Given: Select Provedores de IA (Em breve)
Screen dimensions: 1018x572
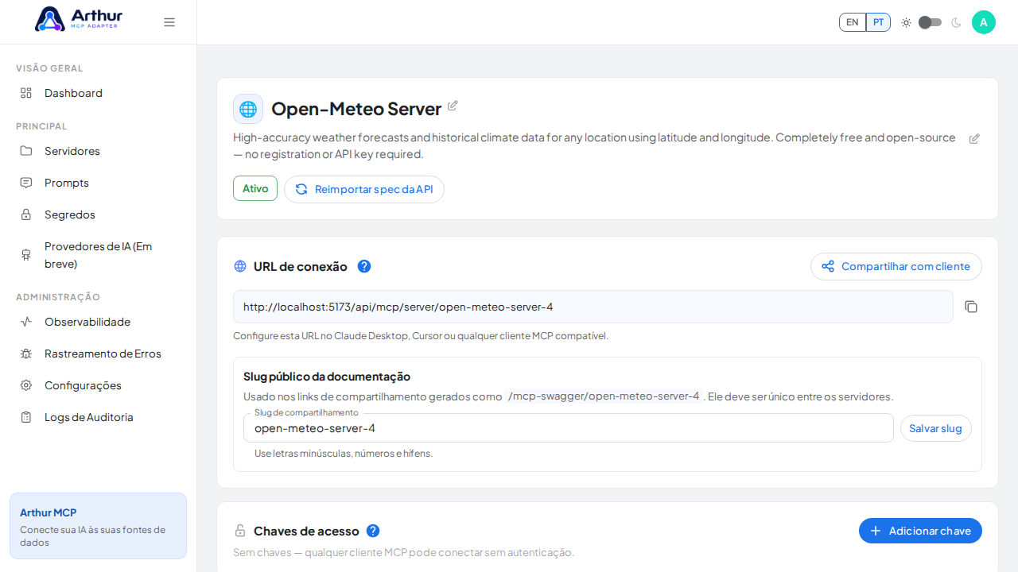Looking at the screenshot, I should pos(99,255).
